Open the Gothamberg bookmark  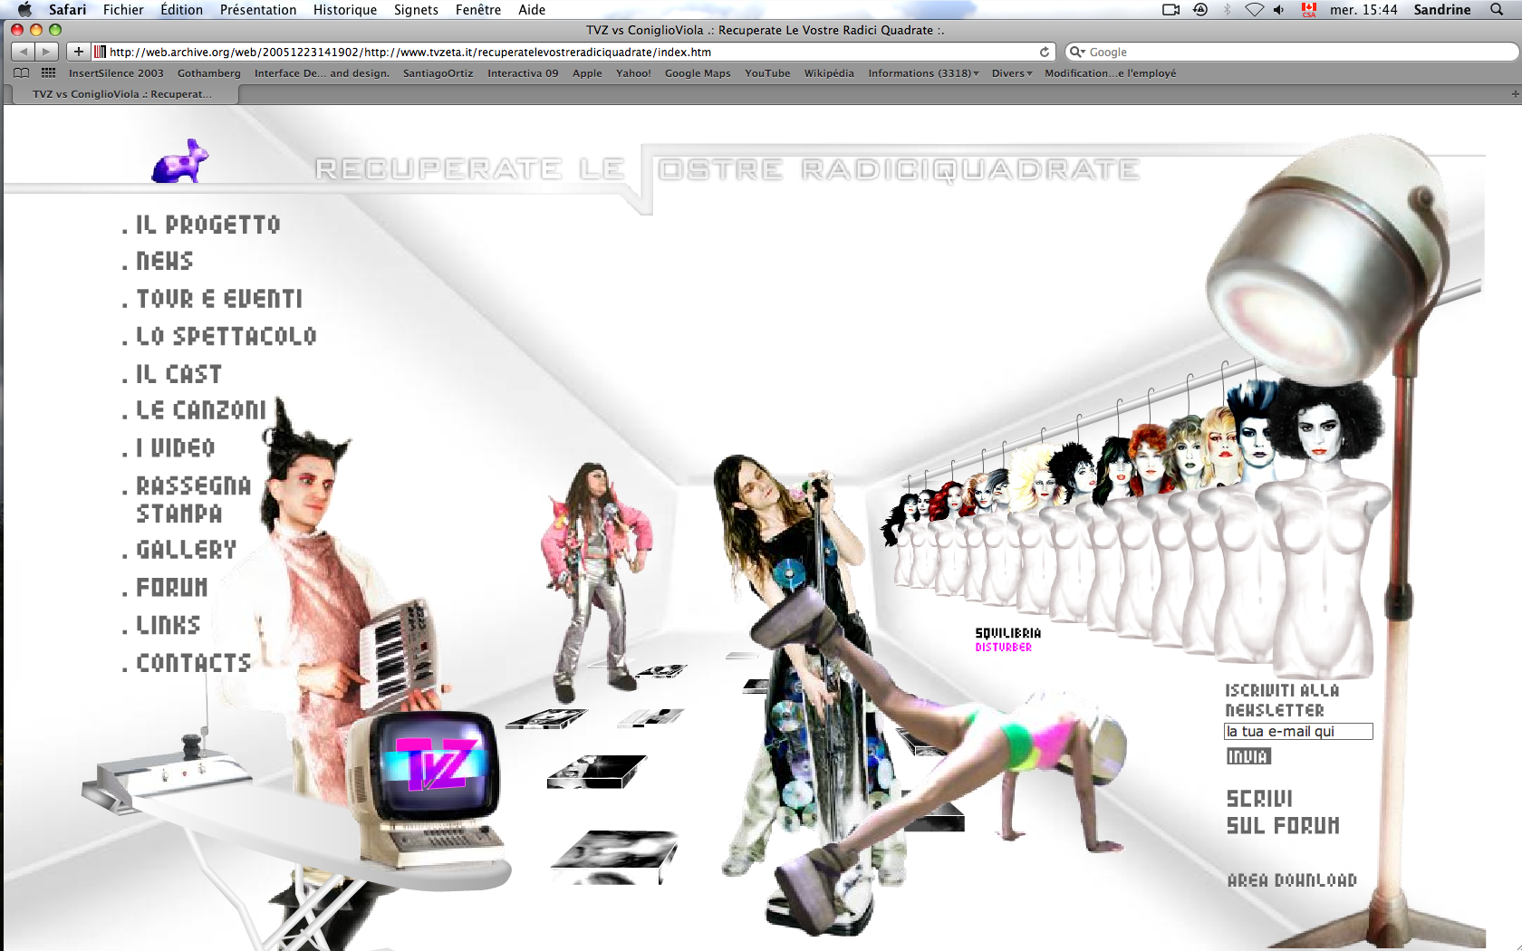(209, 73)
